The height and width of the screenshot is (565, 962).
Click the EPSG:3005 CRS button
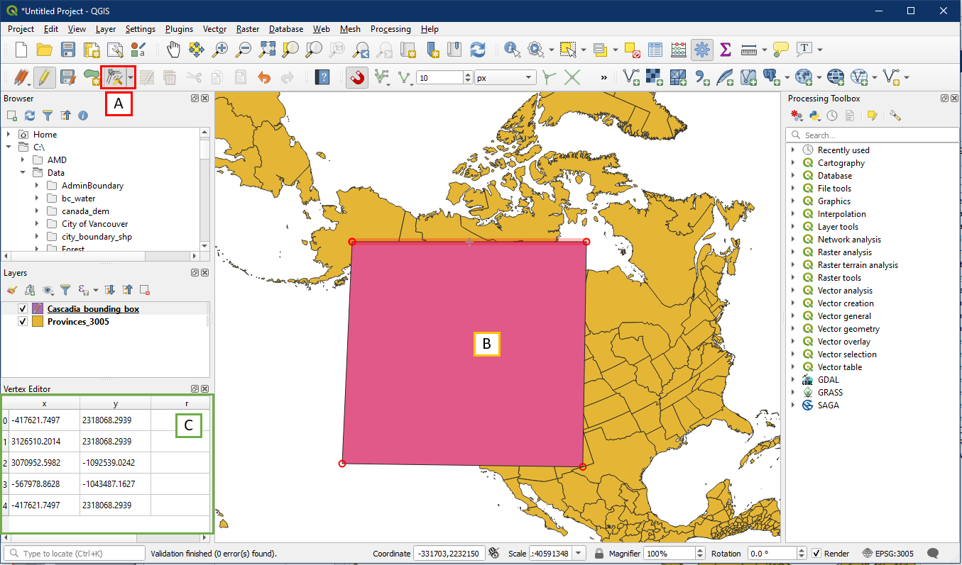tap(888, 554)
